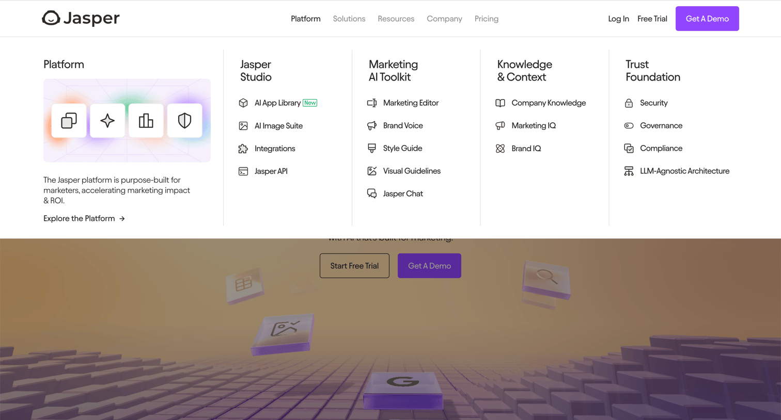Click the Governance toggle icon
781x420 pixels.
pos(629,125)
